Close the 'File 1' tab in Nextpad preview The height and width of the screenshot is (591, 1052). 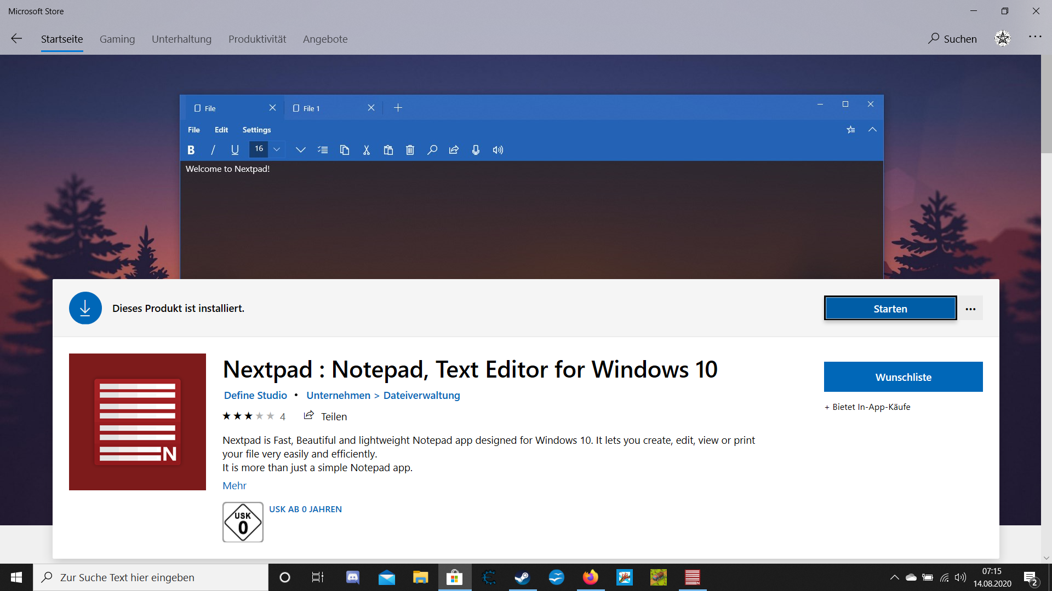(371, 108)
